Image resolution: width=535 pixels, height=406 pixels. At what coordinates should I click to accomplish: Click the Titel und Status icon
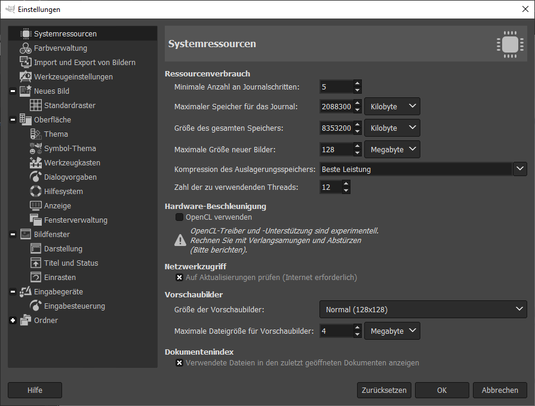click(36, 263)
